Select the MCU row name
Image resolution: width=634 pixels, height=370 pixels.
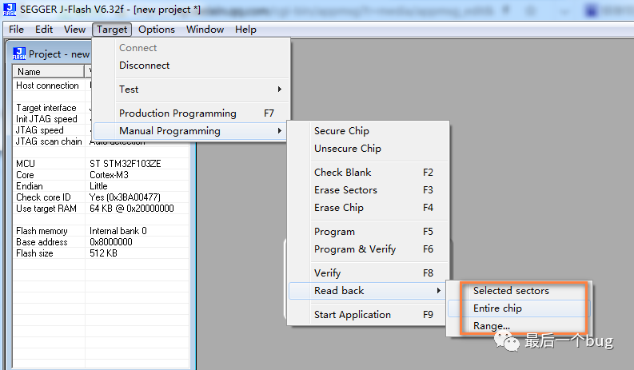[x=26, y=164]
